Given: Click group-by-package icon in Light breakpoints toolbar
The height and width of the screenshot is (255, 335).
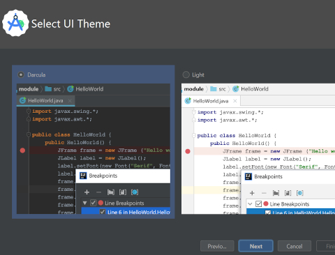Looking at the screenshot, I should (276, 193).
